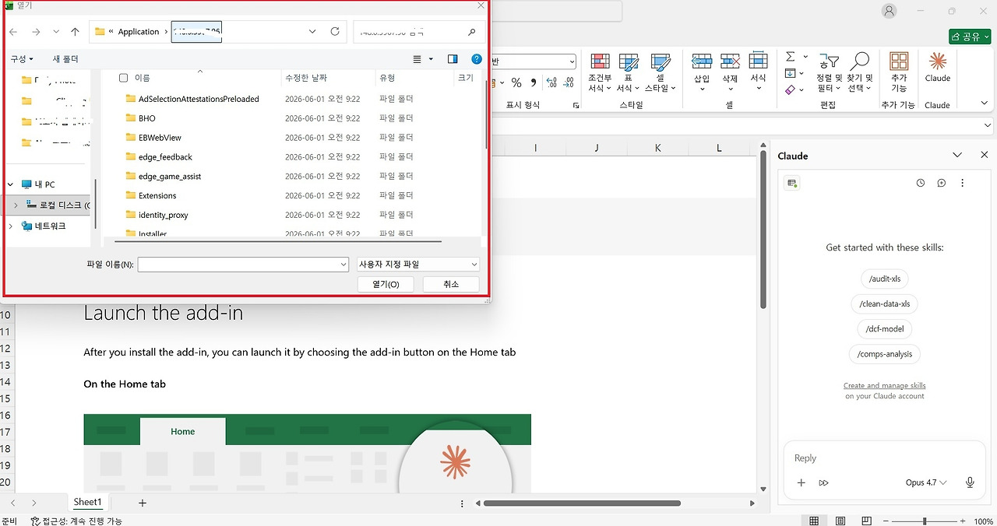Screen dimensions: 997x526
Task: Open Conditional Formatting (조건부 서식) menu
Action: tap(600, 73)
